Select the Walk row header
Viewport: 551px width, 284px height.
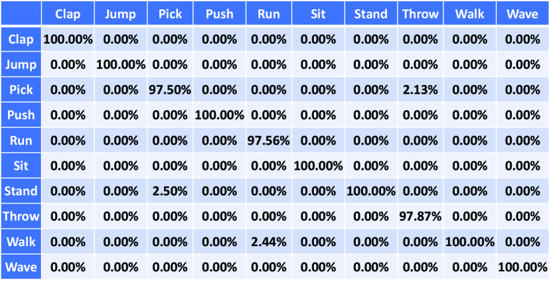21,242
